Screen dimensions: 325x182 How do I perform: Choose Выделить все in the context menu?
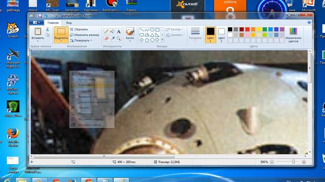(x=92, y=97)
